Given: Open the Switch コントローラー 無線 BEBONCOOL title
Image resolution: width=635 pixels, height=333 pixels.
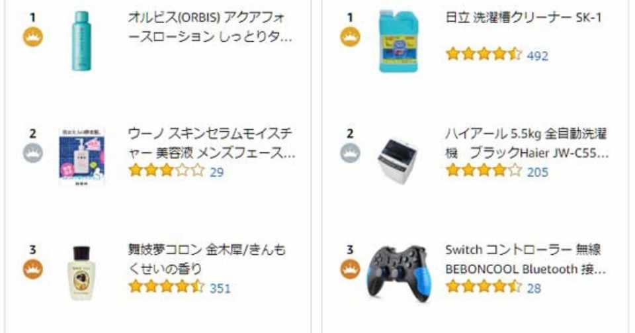Looking at the screenshot, I should point(524,260).
